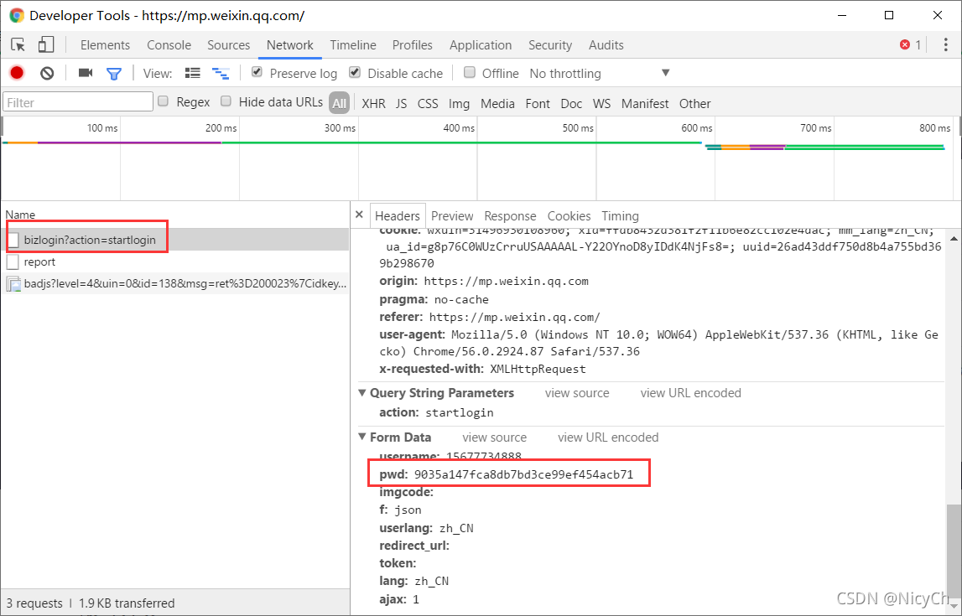Activate the inspect element picker icon
The image size is (962, 616).
tap(18, 44)
